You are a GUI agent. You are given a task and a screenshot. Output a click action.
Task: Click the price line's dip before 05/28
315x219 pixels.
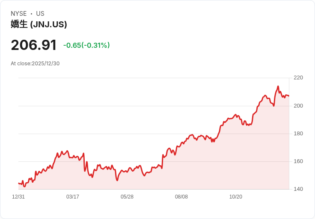pyautogui.click(x=117, y=180)
